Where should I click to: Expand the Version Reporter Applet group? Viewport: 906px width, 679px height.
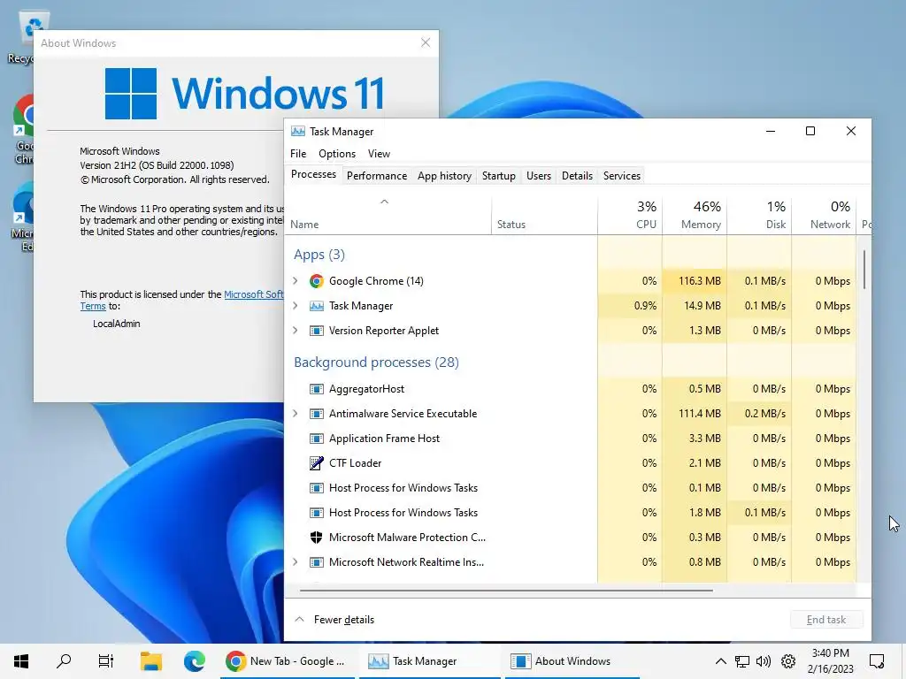(x=296, y=331)
